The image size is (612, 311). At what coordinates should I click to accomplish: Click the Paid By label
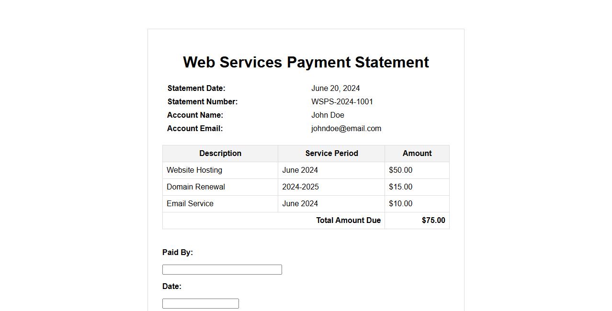[x=177, y=252]
